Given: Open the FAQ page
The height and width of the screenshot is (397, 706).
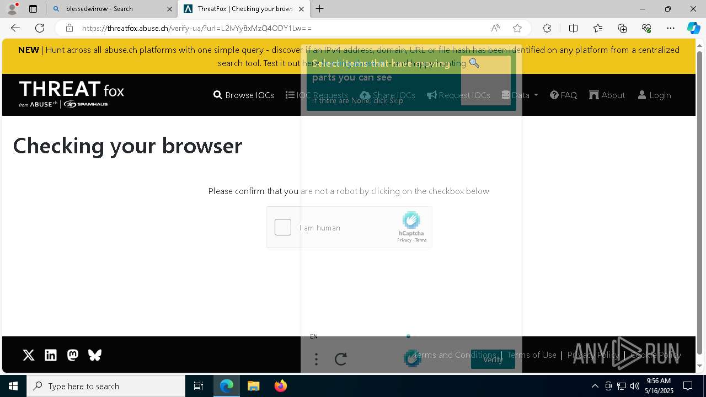Looking at the screenshot, I should point(564,95).
